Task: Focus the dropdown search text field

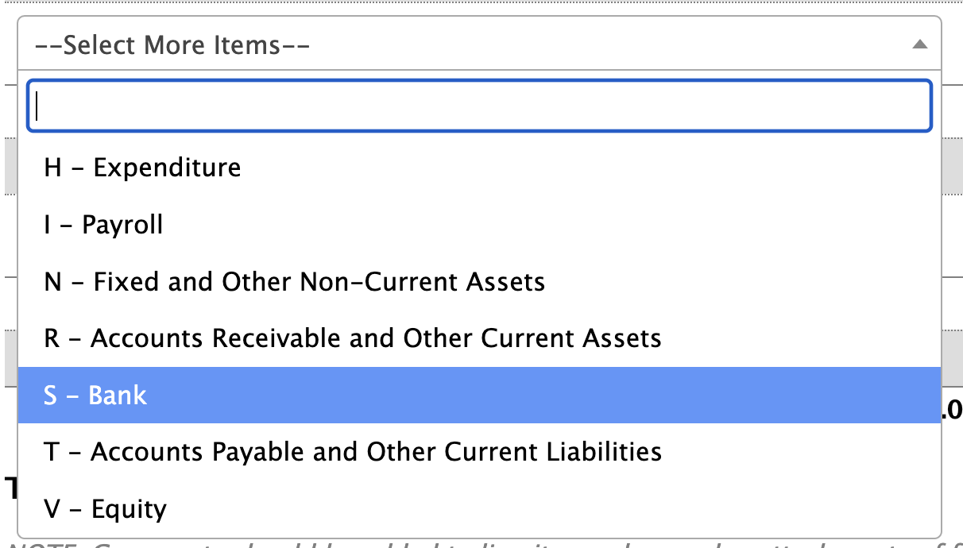Action: (479, 105)
